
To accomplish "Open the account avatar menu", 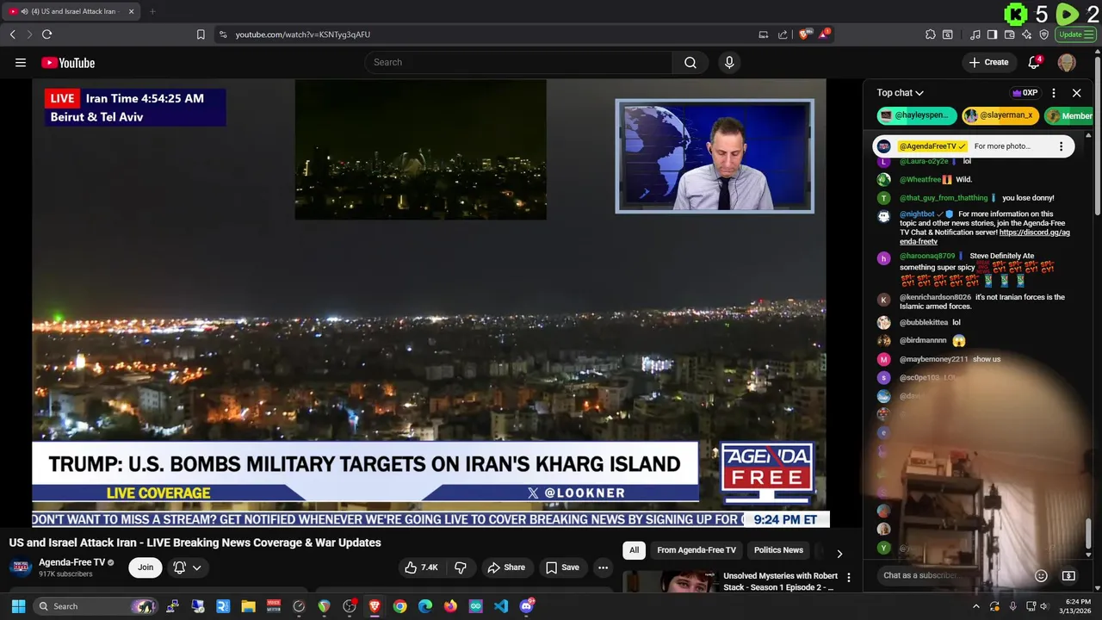I will point(1067,62).
